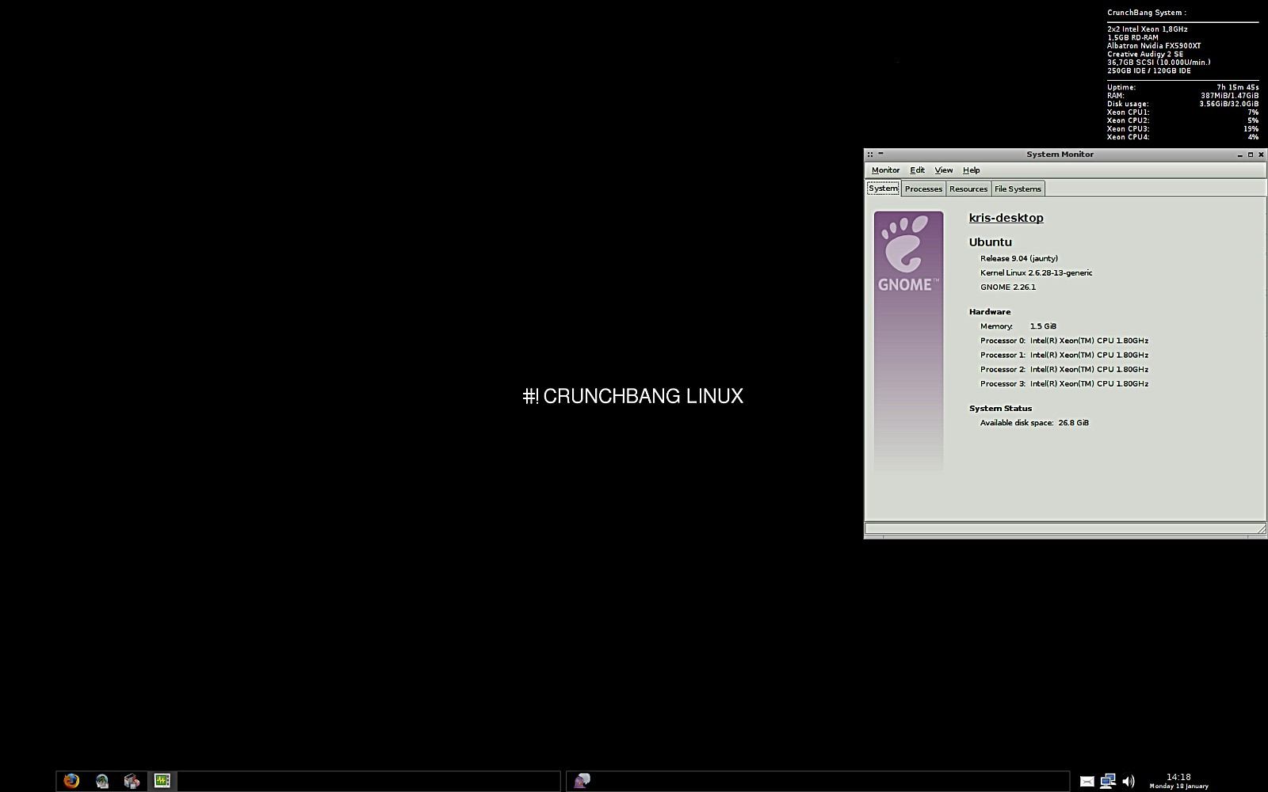The width and height of the screenshot is (1268, 792).
Task: Click the CrunchBang System header in Conky
Action: (x=1146, y=13)
